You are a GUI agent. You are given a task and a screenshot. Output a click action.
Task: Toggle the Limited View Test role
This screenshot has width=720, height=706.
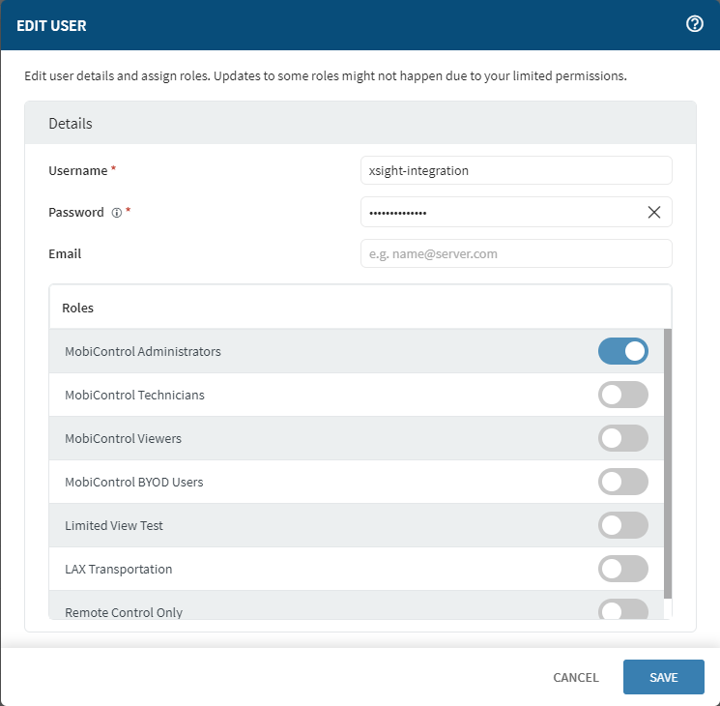623,525
